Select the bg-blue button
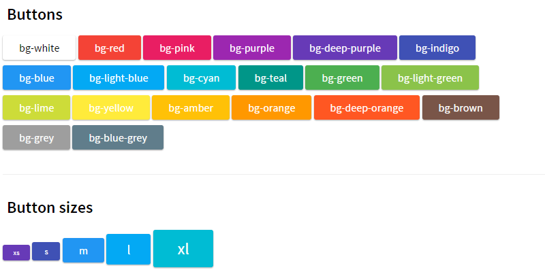 (x=37, y=78)
